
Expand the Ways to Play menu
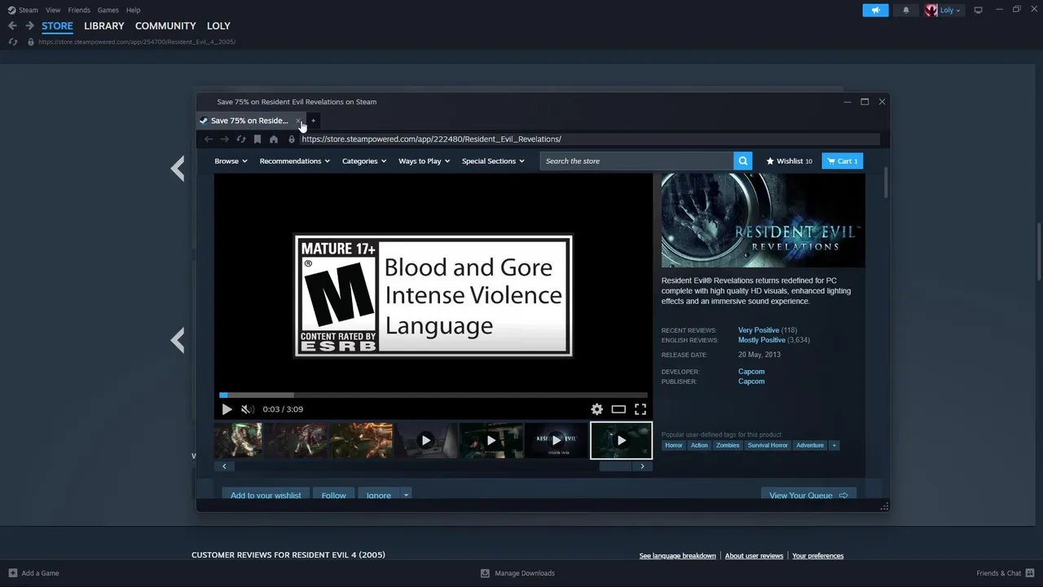(x=424, y=161)
